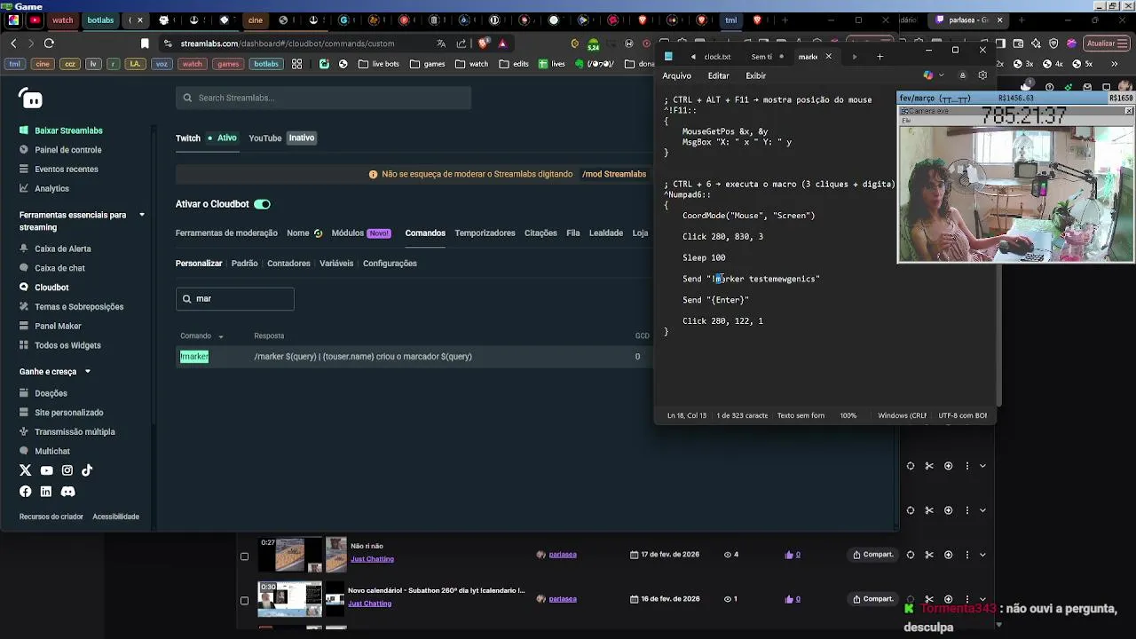
Task: Click the browser back arrow
Action: click(x=13, y=43)
